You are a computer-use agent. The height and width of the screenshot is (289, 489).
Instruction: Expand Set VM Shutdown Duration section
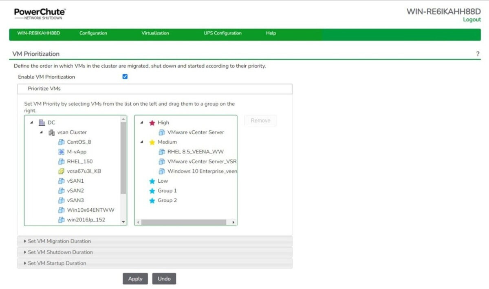60,252
